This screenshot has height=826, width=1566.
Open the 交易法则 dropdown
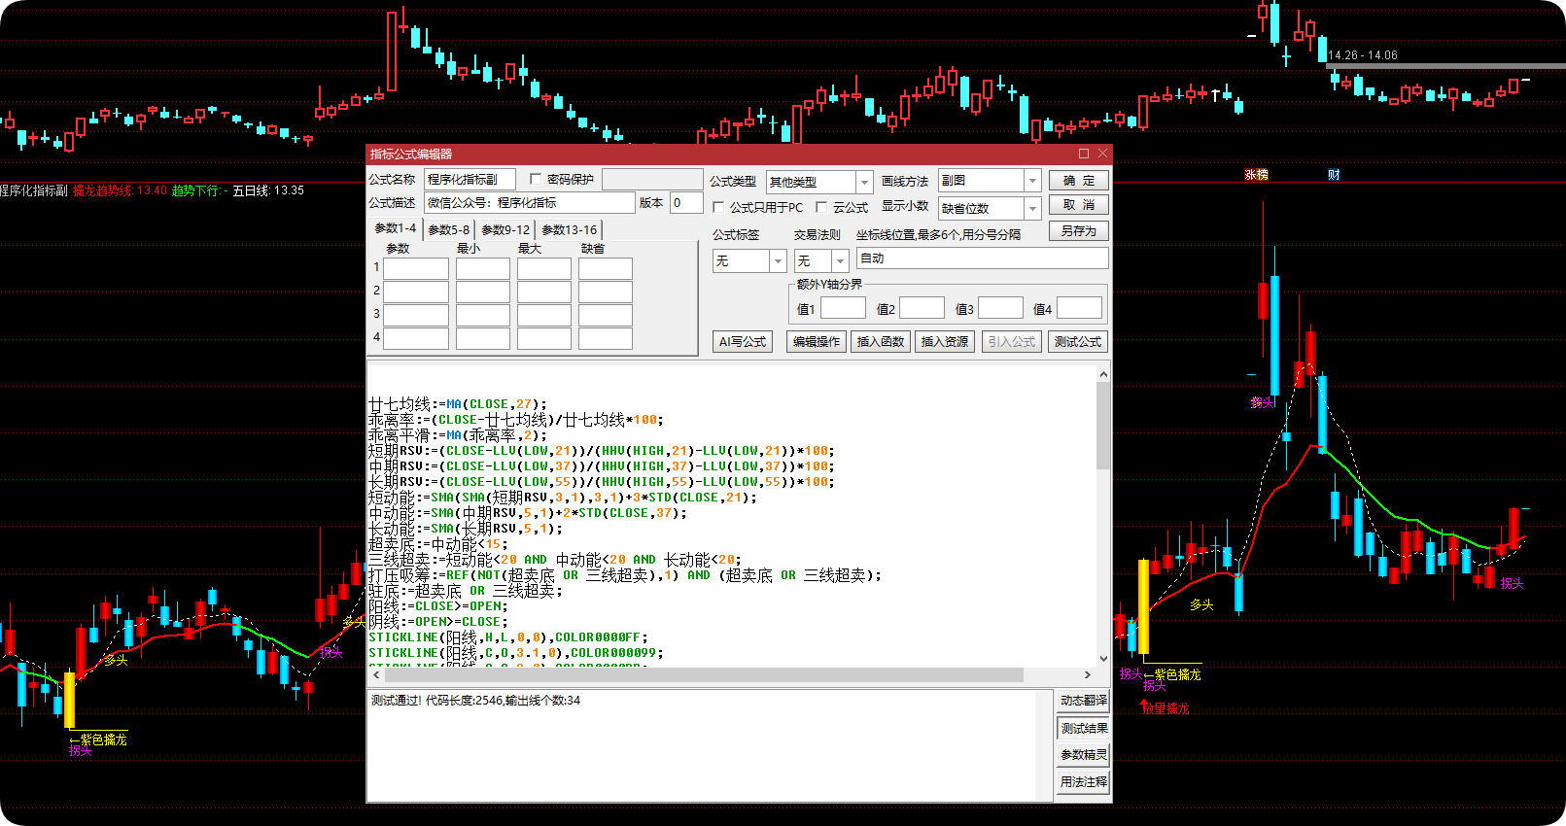point(840,260)
